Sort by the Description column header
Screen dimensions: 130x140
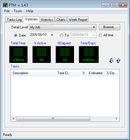click(x=32, y=73)
